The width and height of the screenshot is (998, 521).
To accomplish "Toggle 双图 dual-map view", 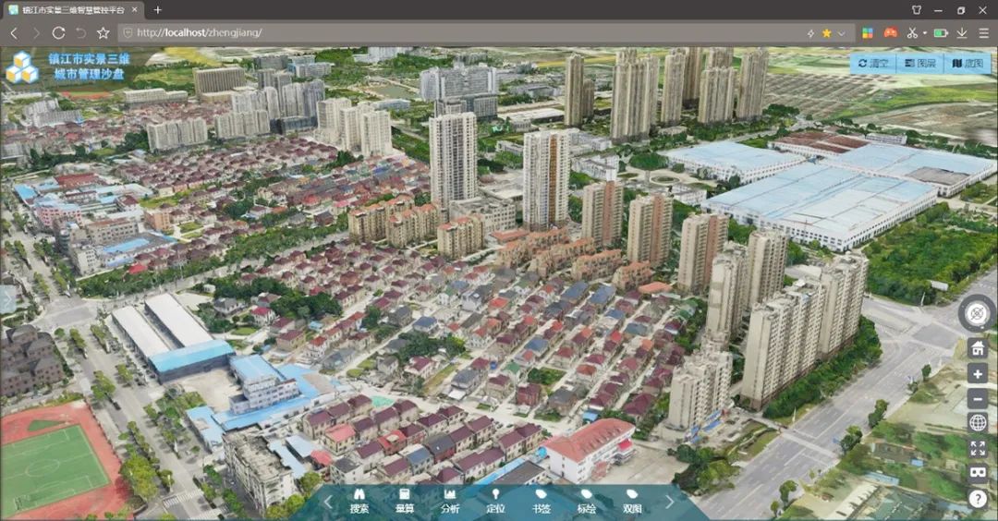I will 632,500.
